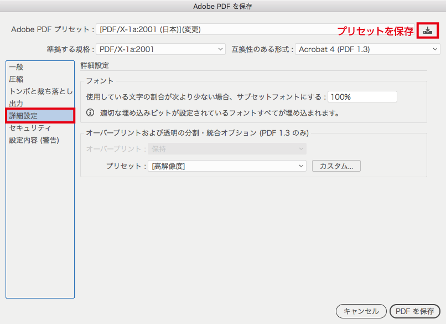Viewport: 446px width, 324px height.
Task: Select トンボと裁ち落とし in the category list
Action: (40, 91)
